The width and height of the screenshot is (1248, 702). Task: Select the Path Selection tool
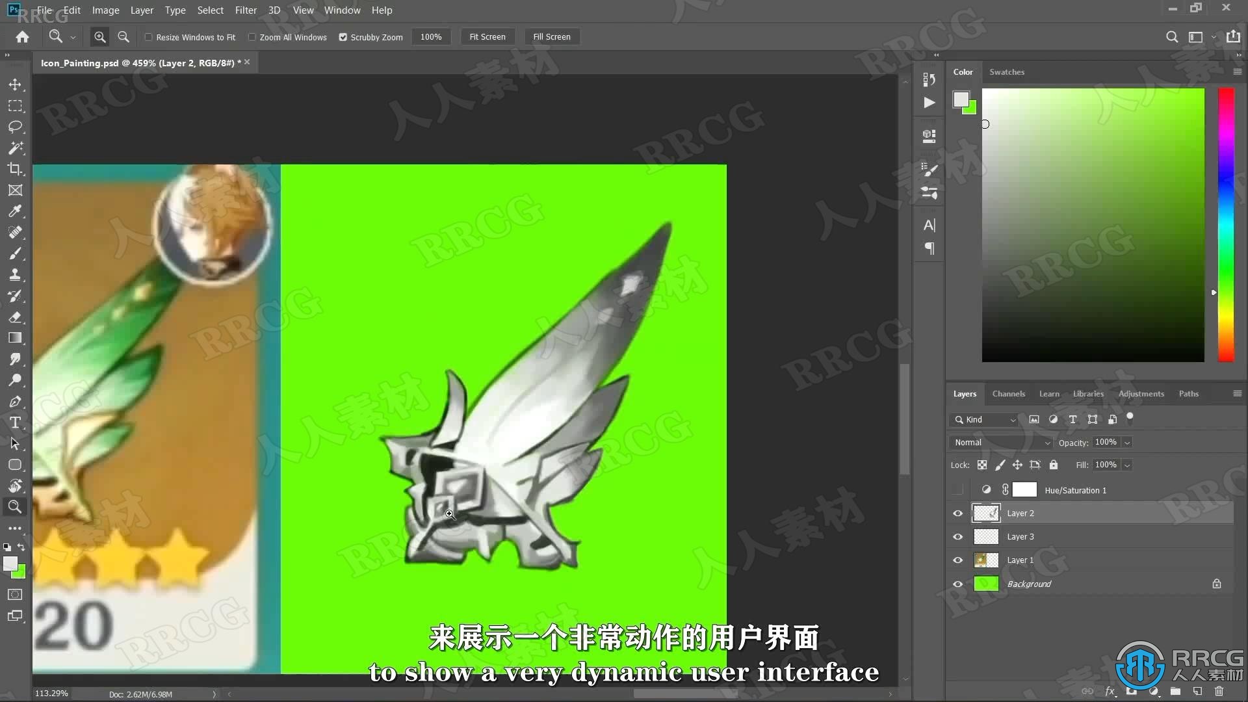15,443
